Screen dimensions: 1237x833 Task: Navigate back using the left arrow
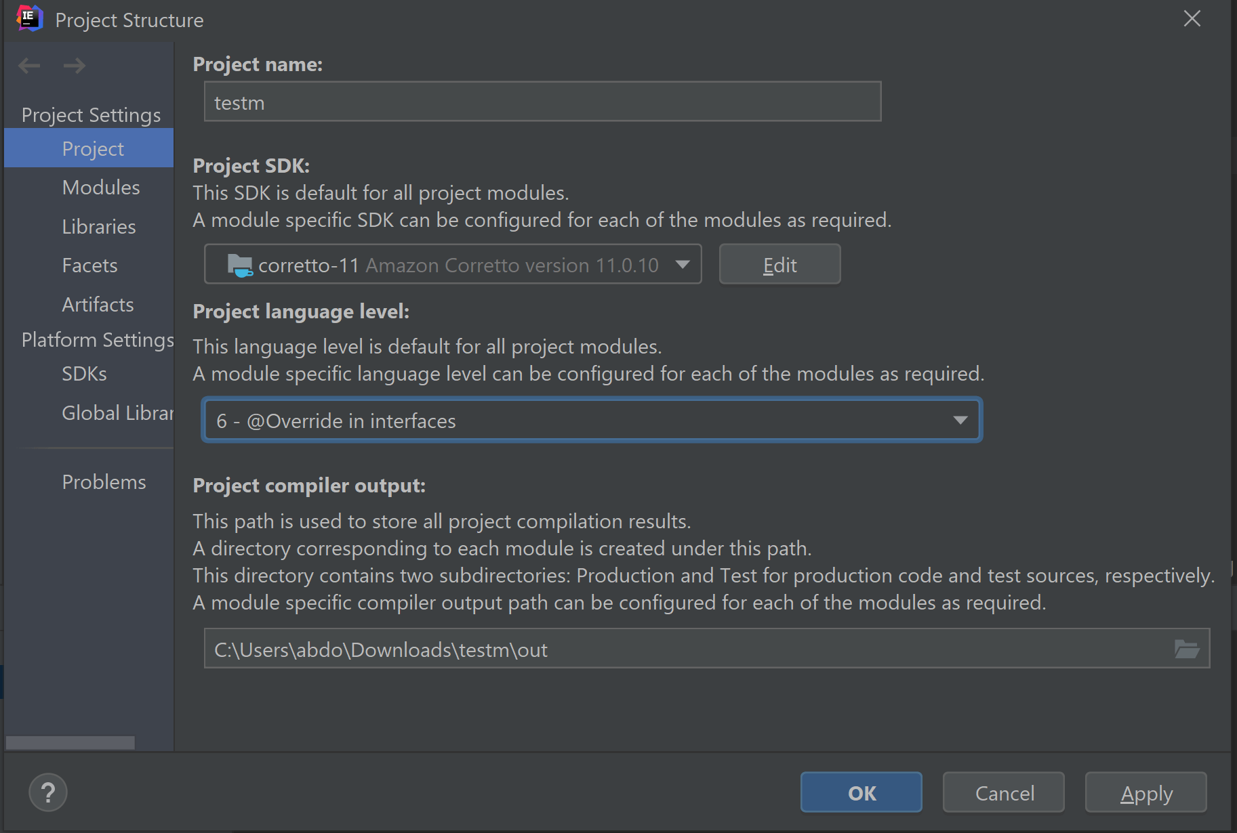[x=28, y=65]
